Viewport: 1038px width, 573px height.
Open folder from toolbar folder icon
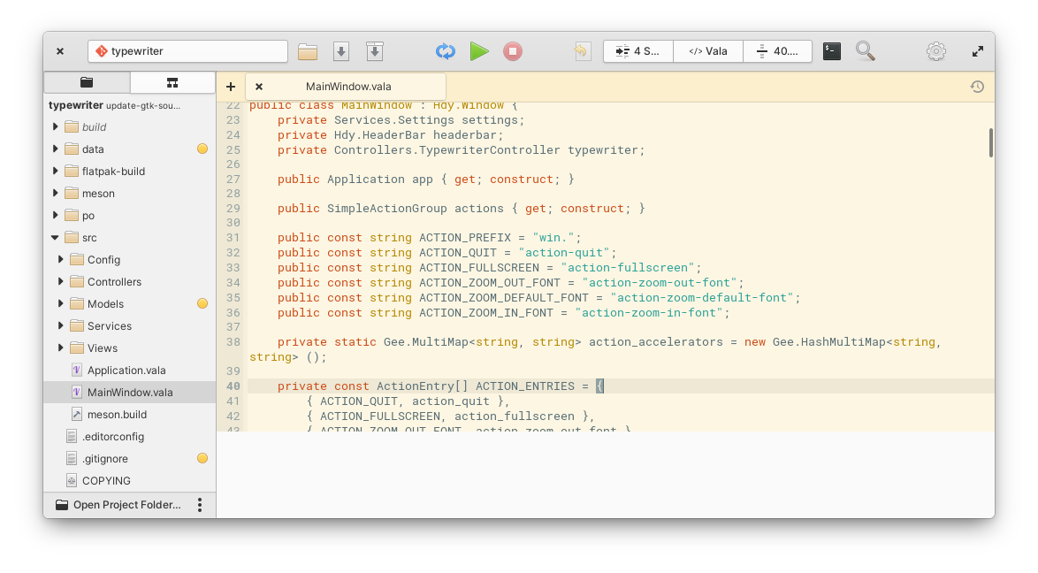coord(307,51)
